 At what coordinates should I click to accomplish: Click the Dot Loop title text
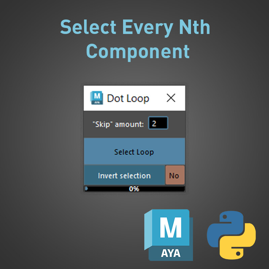pos(128,98)
